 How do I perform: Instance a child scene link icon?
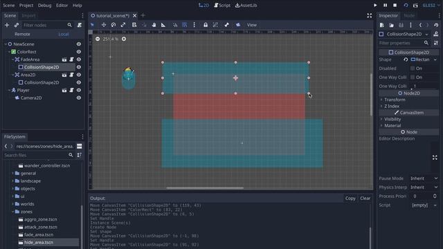pyautogui.click(x=17, y=25)
